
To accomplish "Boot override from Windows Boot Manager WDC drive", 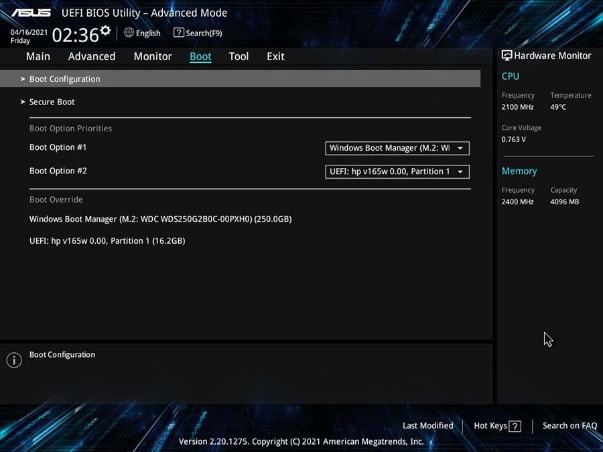I will 160,219.
